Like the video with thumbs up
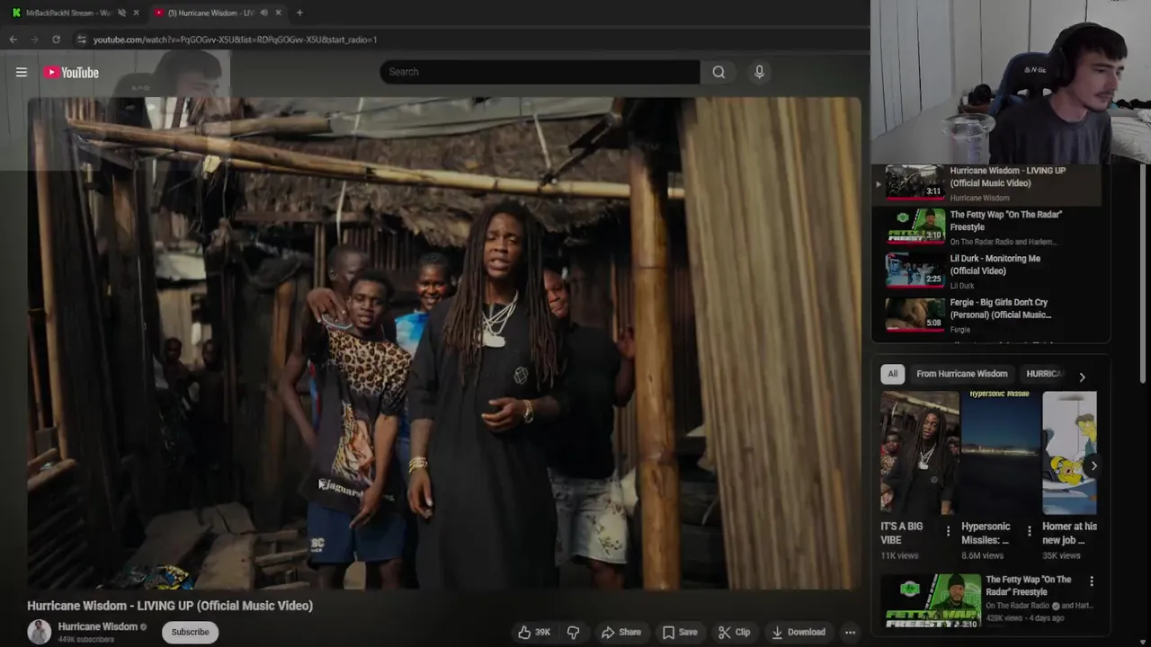Screen dimensions: 1151x647 tap(533, 632)
